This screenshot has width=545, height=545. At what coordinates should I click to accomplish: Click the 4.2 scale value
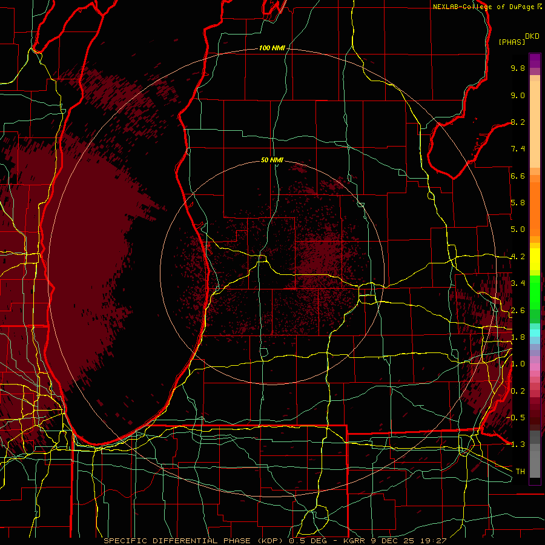click(x=518, y=257)
